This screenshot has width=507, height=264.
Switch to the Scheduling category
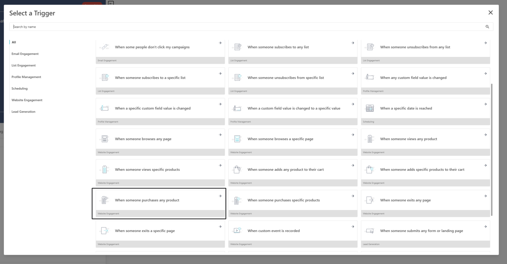coord(19,88)
